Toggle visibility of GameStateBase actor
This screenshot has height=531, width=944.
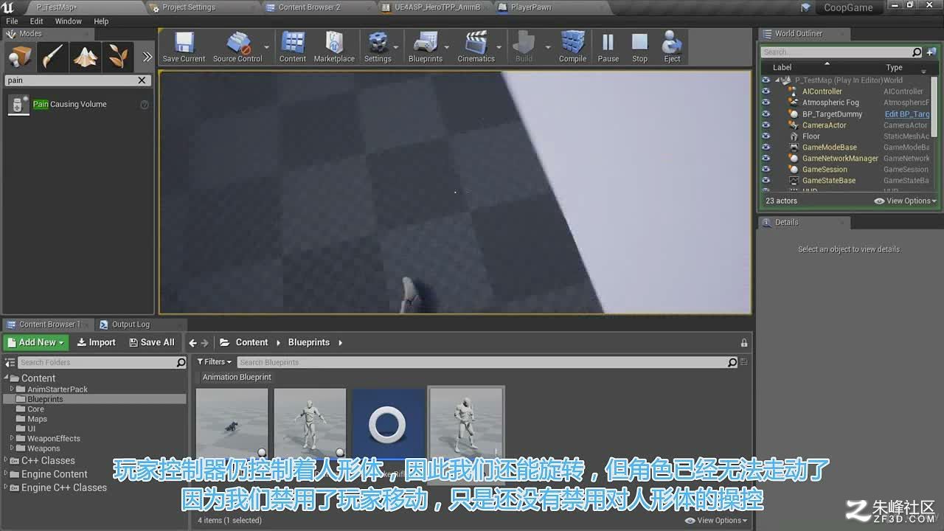pos(766,181)
